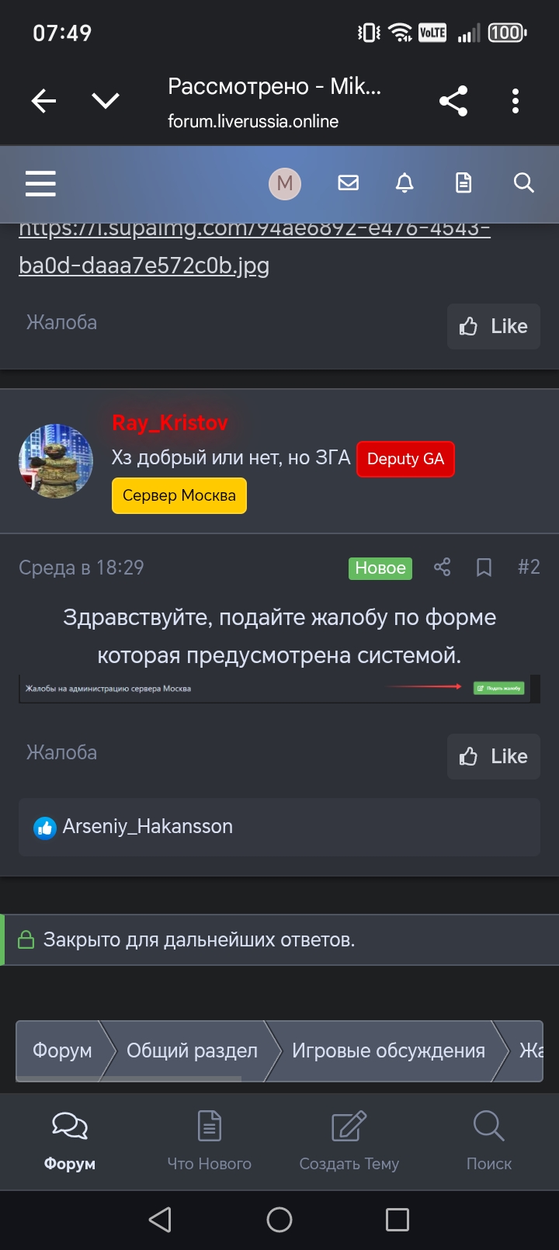Image resolution: width=559 pixels, height=1250 pixels.
Task: Open the supaimg.com image link
Action: 255,247
